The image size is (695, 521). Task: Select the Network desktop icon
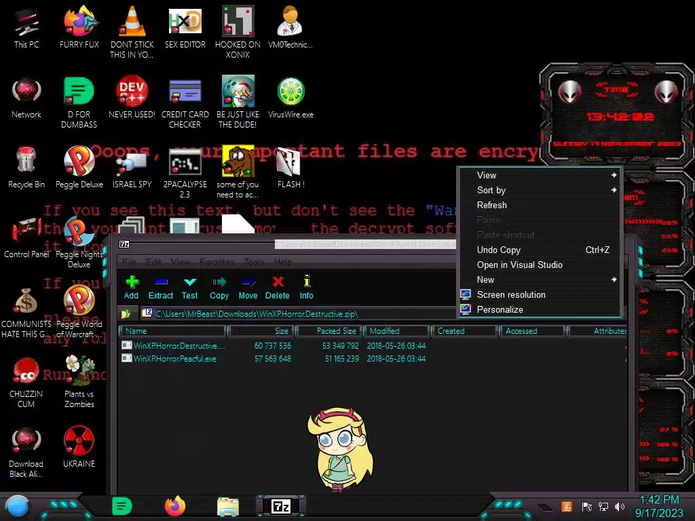coord(26,98)
